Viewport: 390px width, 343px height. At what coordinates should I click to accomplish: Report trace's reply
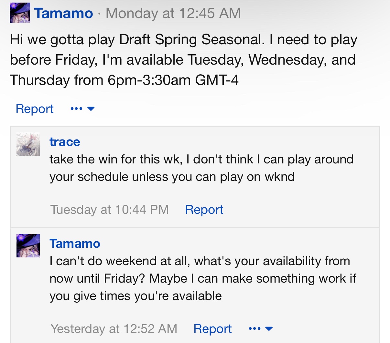point(204,210)
